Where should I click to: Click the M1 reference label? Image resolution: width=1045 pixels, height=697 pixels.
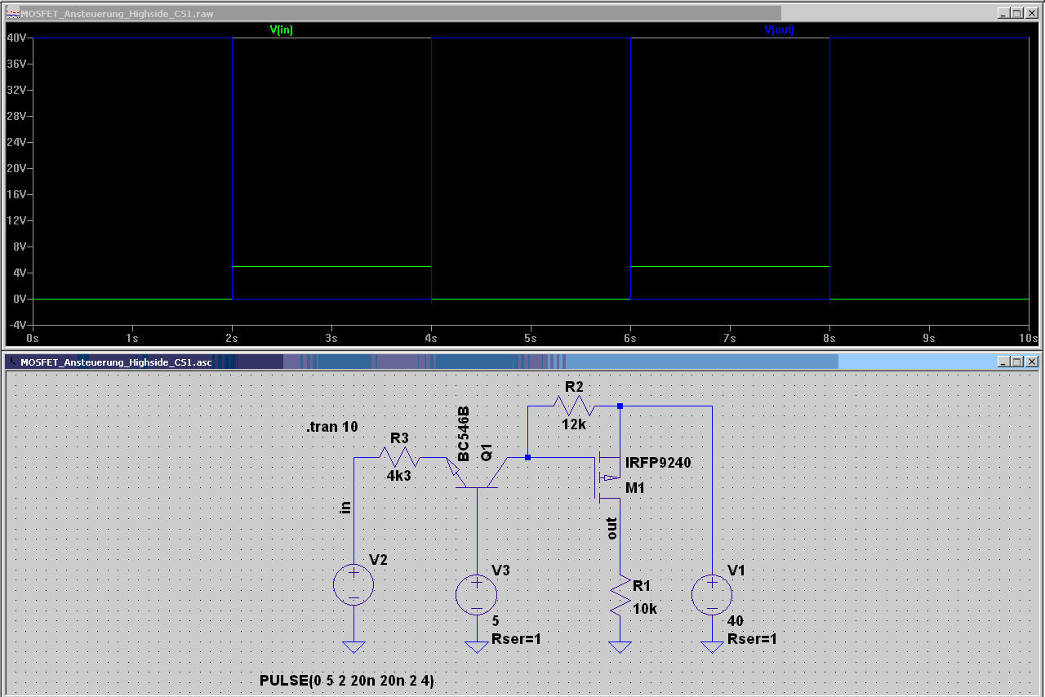click(x=635, y=488)
